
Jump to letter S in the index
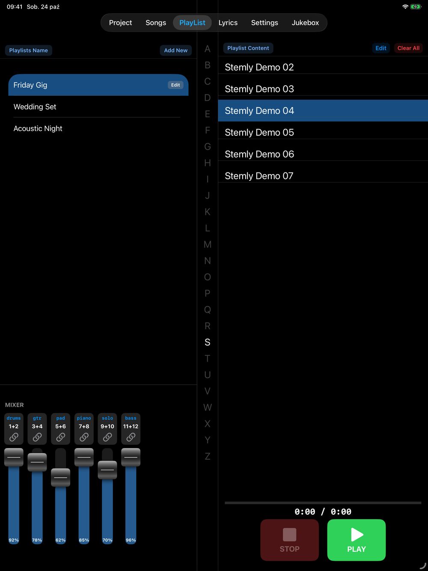click(208, 342)
